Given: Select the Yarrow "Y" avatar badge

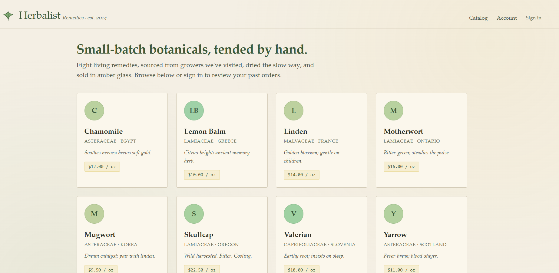Looking at the screenshot, I should (x=393, y=214).
